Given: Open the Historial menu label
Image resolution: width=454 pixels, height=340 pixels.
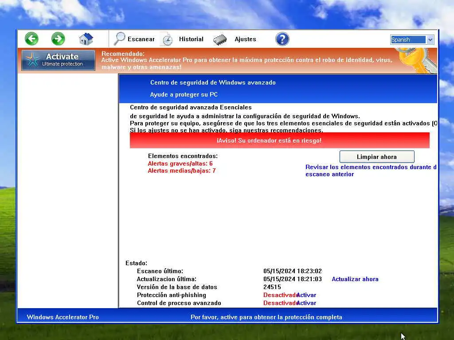Looking at the screenshot, I should coord(191,39).
